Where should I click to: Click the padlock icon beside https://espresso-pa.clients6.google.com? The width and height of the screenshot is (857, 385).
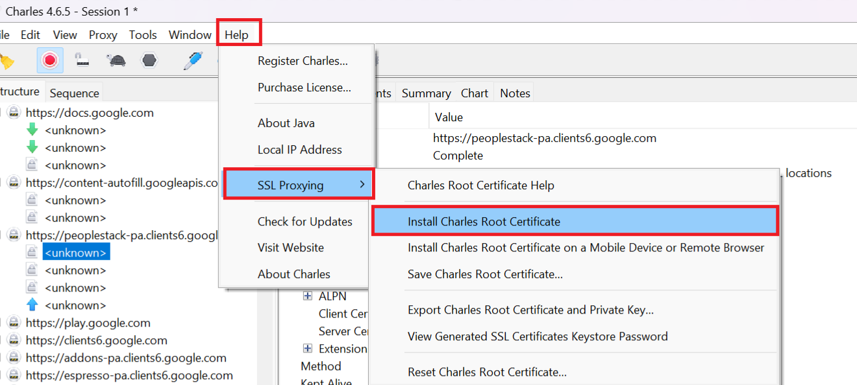pyautogui.click(x=14, y=375)
